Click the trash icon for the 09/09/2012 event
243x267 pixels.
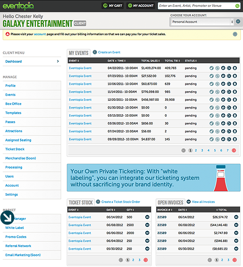[235, 139]
